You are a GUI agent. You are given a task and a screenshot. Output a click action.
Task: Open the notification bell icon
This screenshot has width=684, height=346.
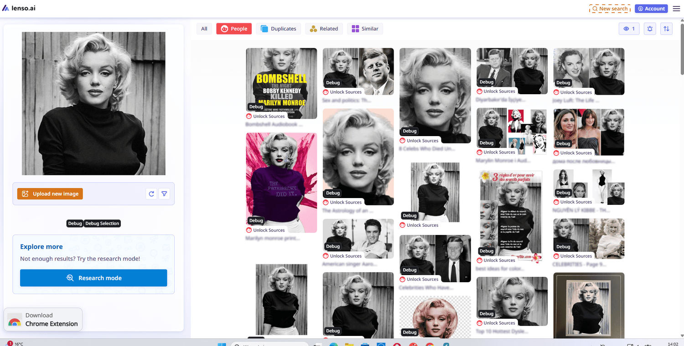pyautogui.click(x=649, y=28)
